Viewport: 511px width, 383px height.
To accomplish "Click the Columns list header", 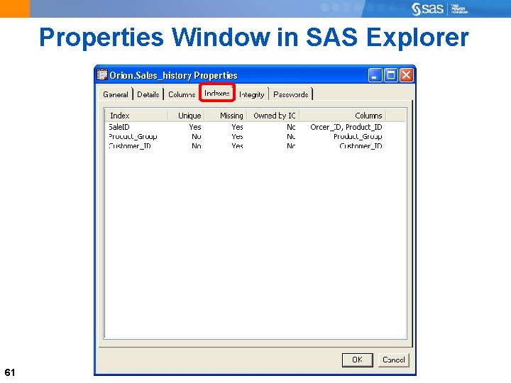I will point(343,116).
